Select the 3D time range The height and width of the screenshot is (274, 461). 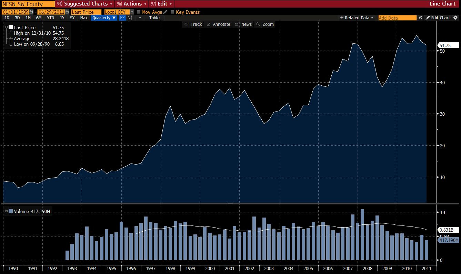tap(17, 18)
